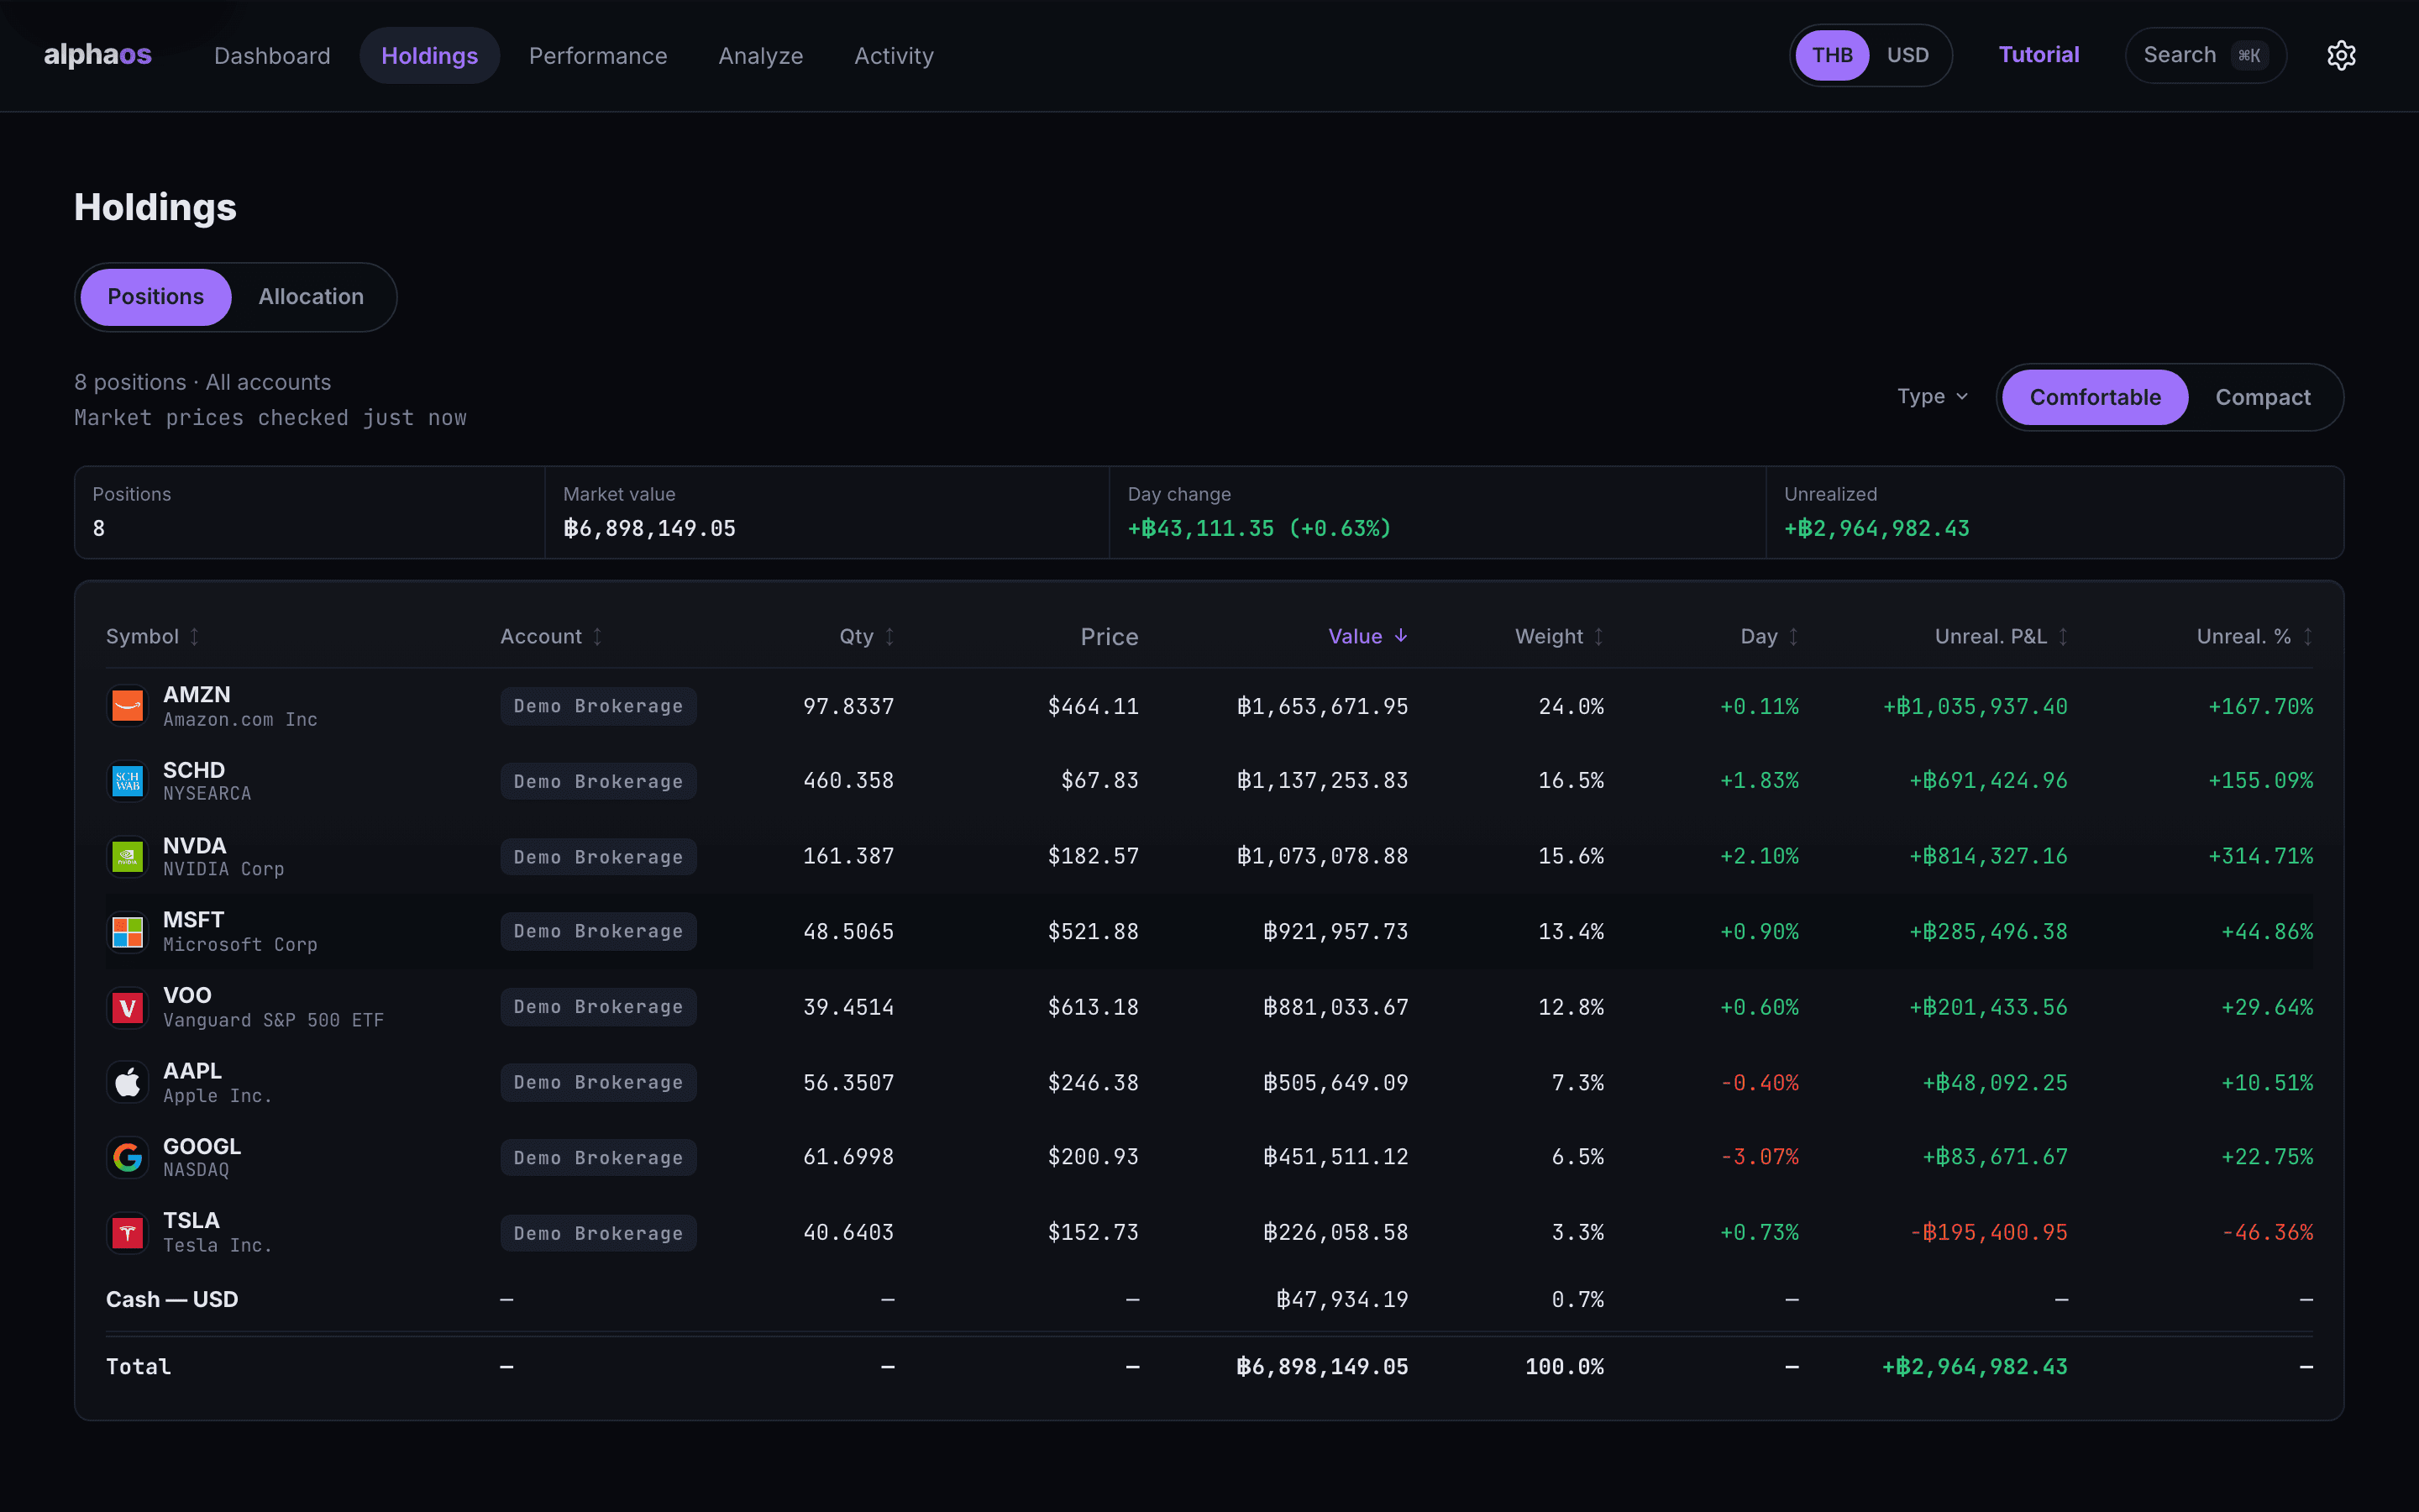Screen dimensions: 2419x1512
Task: Open the Performance tab
Action: [x=598, y=56]
